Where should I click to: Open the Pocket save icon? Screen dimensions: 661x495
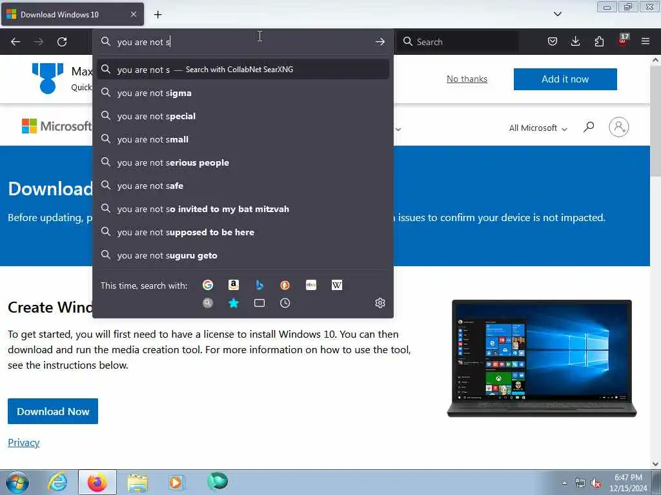click(553, 41)
